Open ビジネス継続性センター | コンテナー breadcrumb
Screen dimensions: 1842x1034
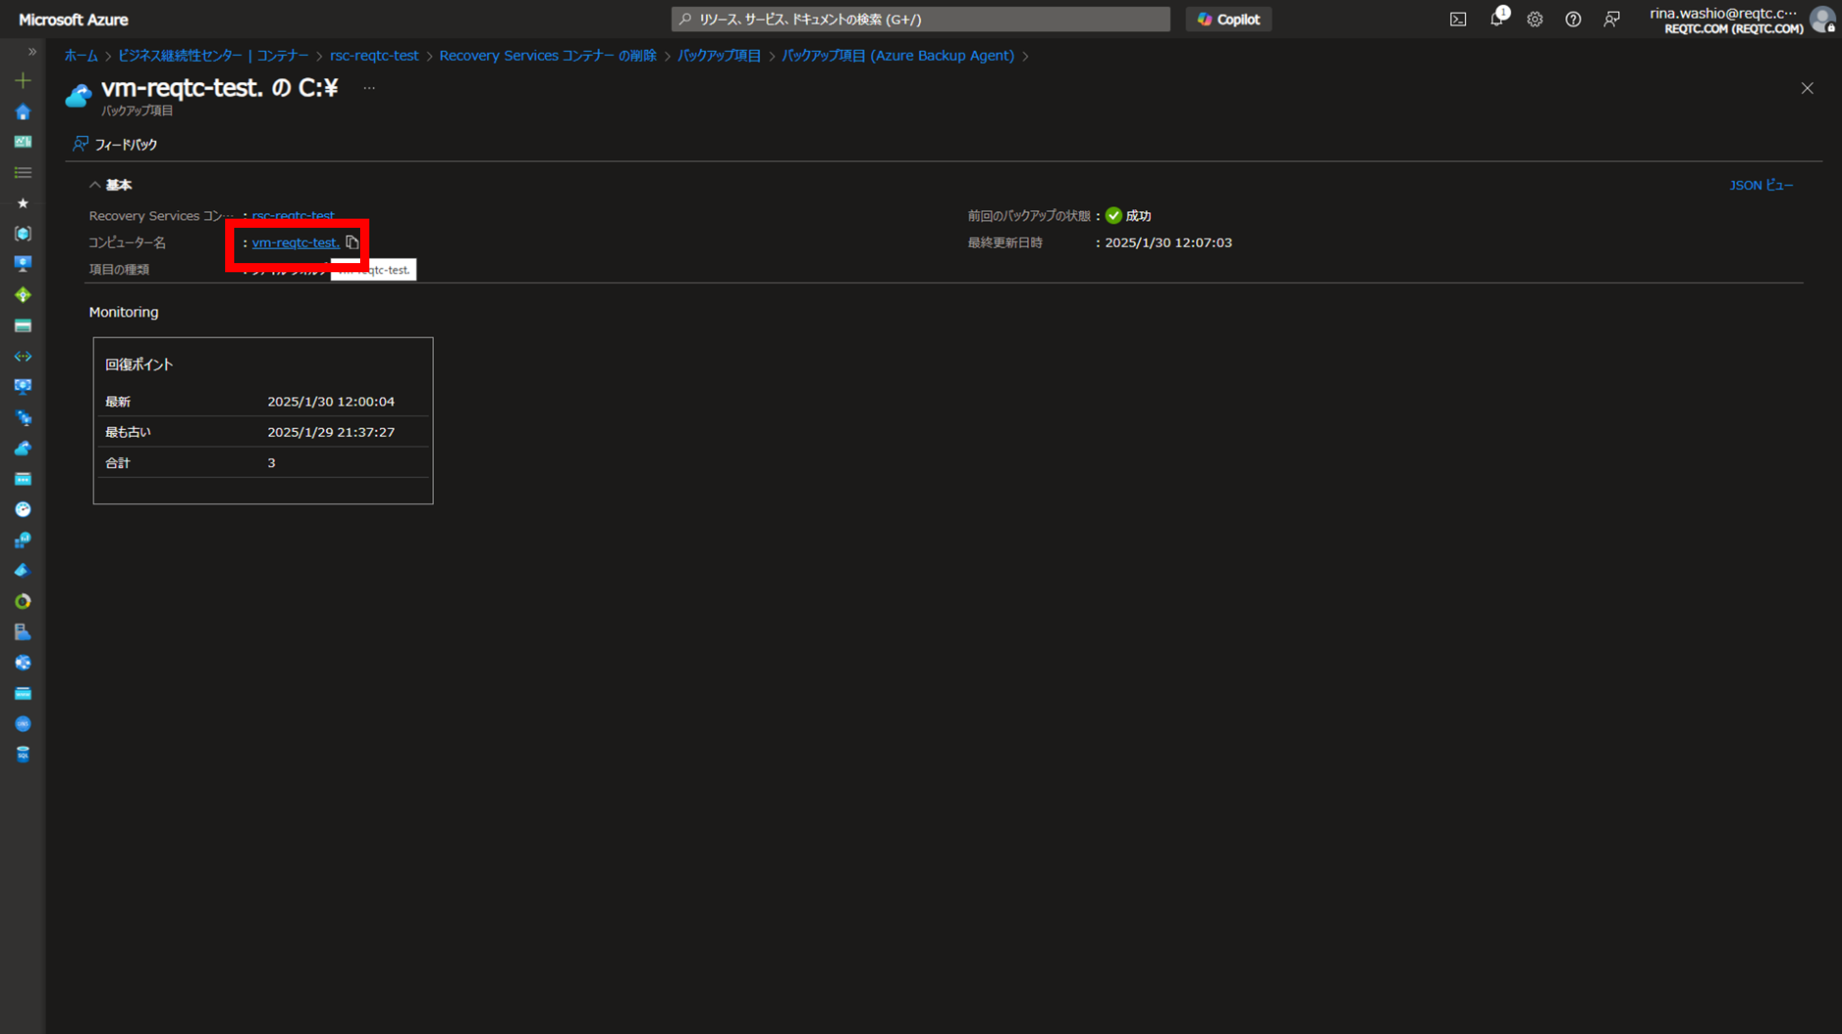[x=213, y=56]
